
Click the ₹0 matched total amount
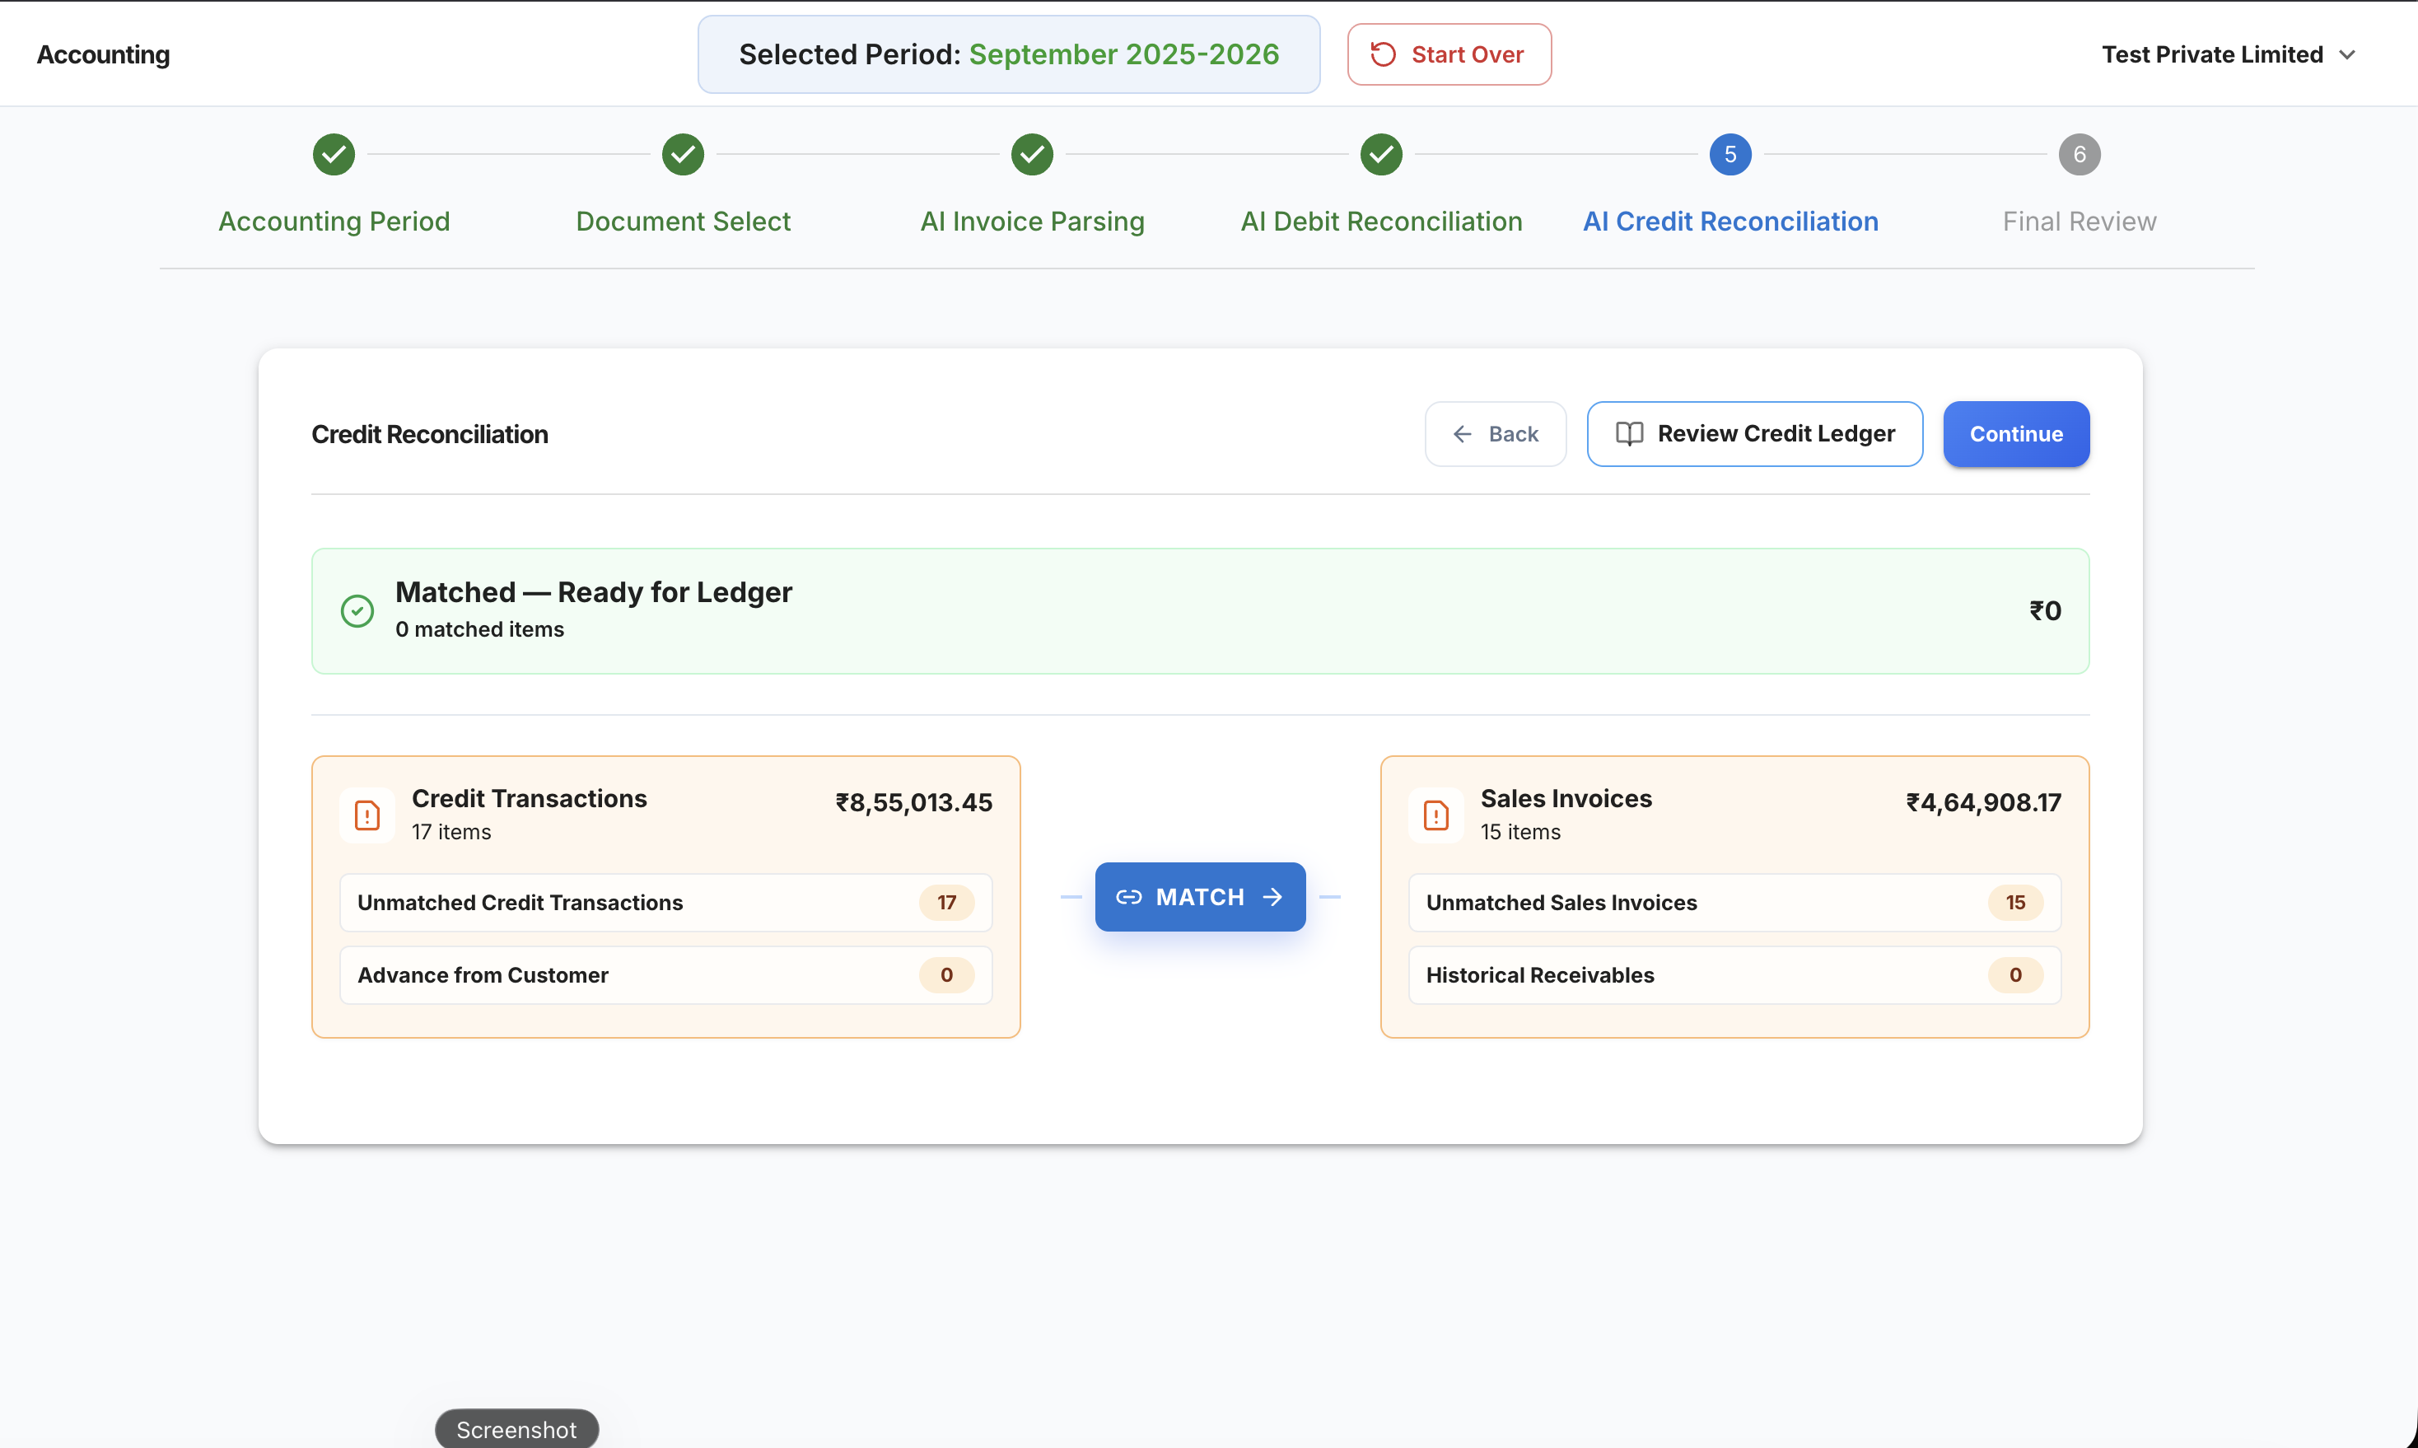2046,611
